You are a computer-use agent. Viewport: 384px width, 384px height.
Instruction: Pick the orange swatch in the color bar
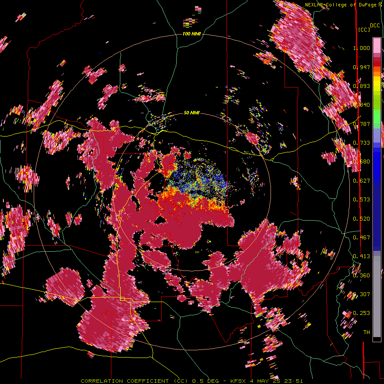point(377,74)
